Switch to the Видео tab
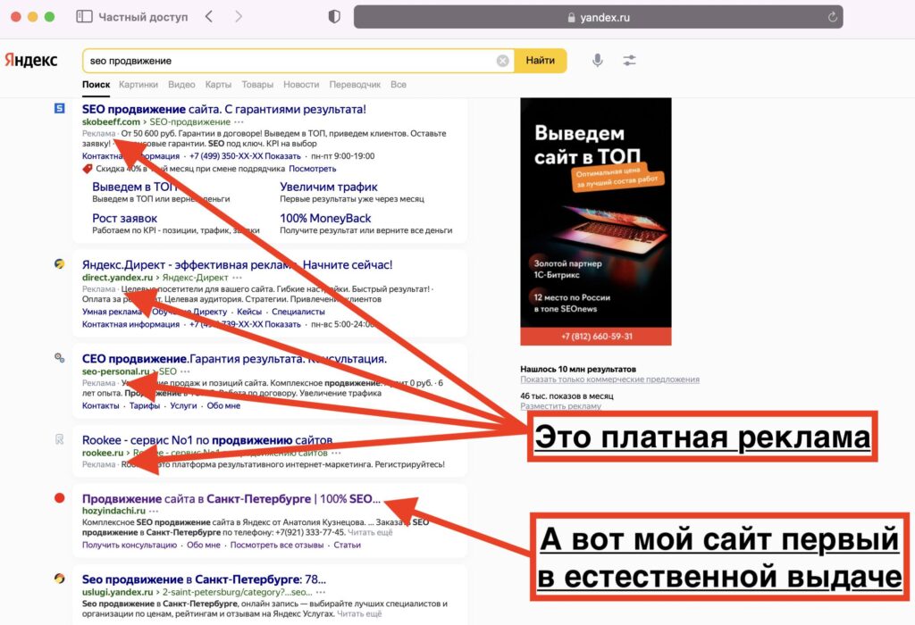 (x=181, y=85)
